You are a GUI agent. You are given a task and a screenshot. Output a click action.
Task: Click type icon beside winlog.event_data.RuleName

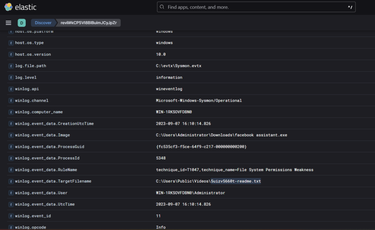coord(11,170)
